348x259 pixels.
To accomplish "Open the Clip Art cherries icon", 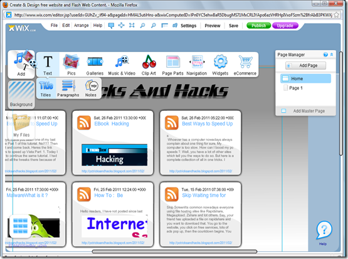I will pos(149,65).
